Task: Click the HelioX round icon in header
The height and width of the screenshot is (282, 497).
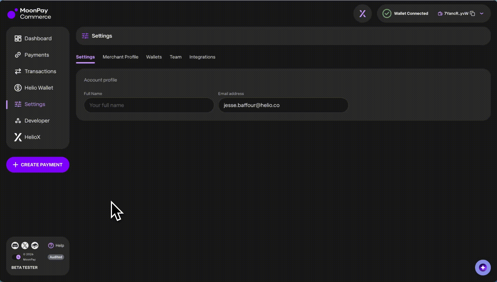Action: [x=363, y=14]
